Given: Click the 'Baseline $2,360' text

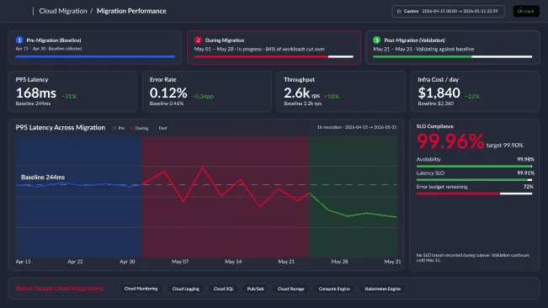Looking at the screenshot, I should [435, 104].
